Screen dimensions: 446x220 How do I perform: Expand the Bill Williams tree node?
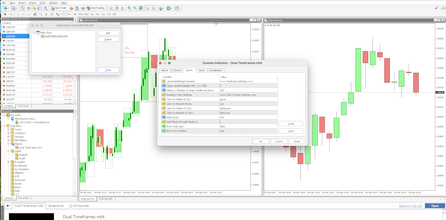[x=8, y=140]
